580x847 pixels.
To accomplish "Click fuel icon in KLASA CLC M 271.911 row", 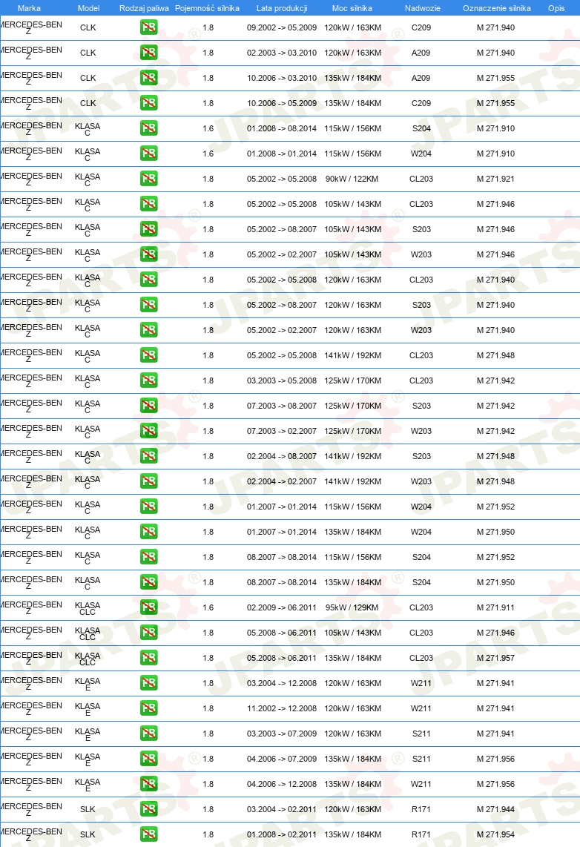I will pyautogui.click(x=148, y=607).
